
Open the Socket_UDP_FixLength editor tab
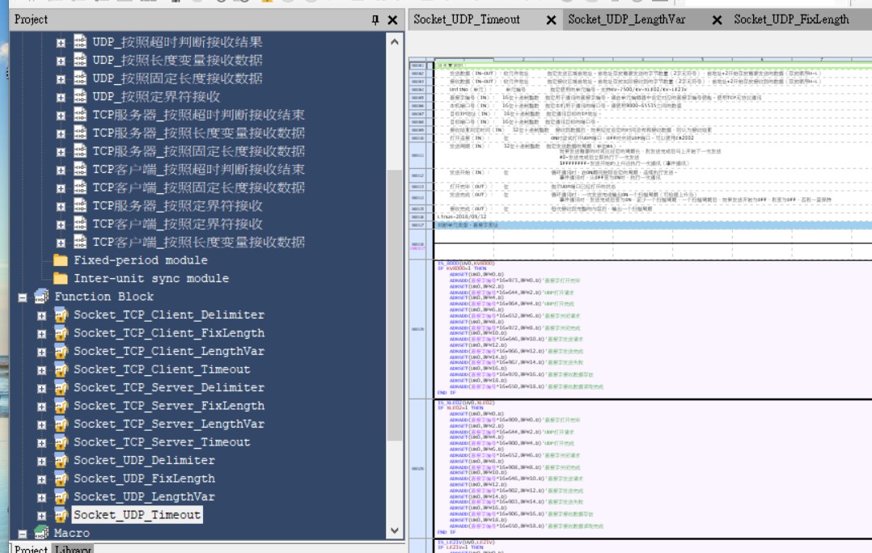click(x=791, y=19)
